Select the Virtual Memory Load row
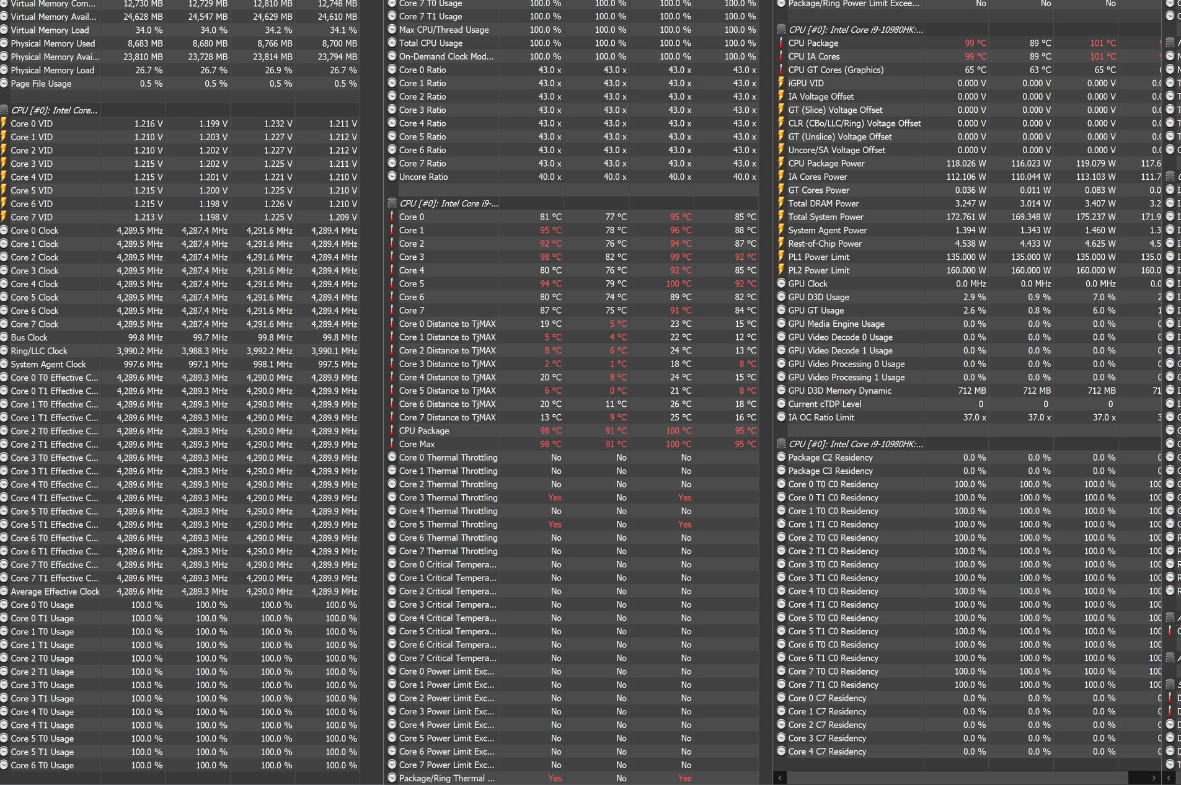The height and width of the screenshot is (785, 1181). point(180,30)
